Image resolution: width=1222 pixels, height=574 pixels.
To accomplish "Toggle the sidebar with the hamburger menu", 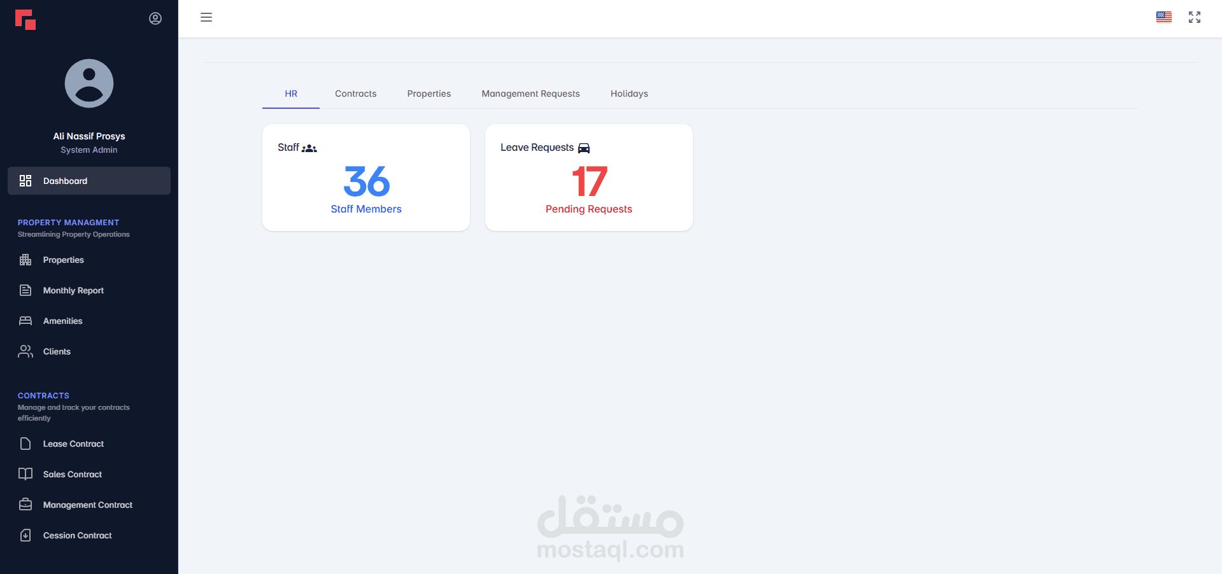I will [x=206, y=17].
